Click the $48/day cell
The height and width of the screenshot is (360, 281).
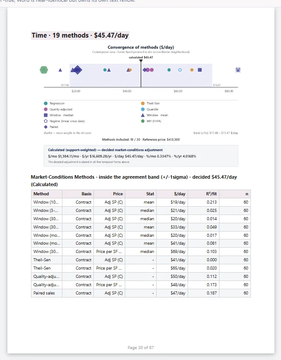point(172,284)
